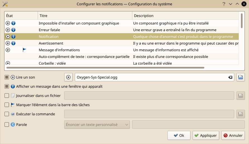The image size is (249, 144).
Task: Click the wrench tools icon in title bar
Action: tap(5, 4)
